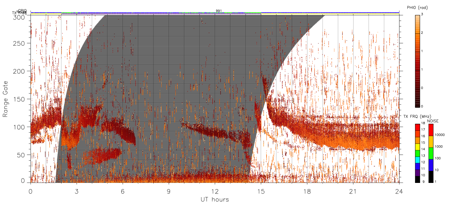Click the x-axis tick label "24"
449x207 pixels.
399,191
